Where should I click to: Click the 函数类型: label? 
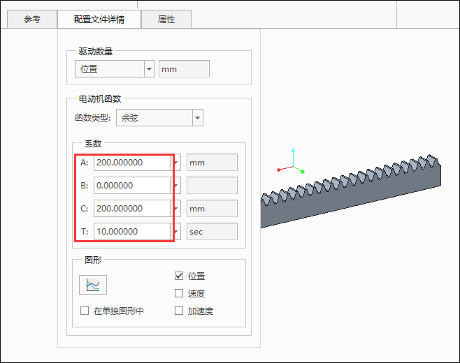pyautogui.click(x=93, y=118)
